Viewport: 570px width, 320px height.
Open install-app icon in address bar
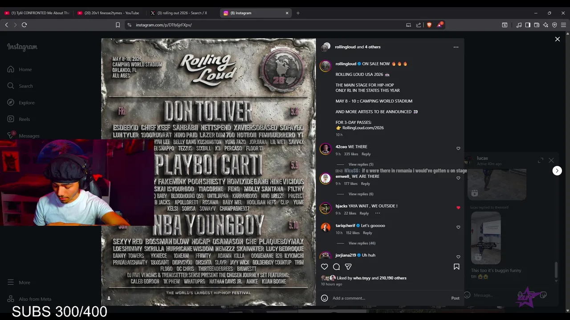(x=408, y=25)
